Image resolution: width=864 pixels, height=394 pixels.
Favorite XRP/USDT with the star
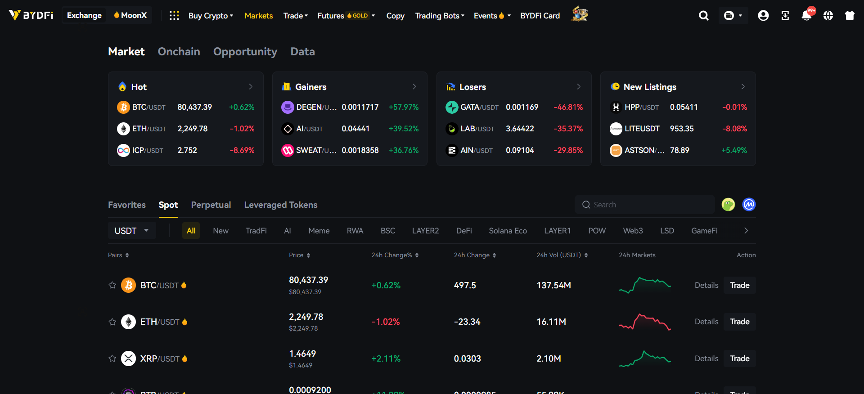pyautogui.click(x=112, y=358)
